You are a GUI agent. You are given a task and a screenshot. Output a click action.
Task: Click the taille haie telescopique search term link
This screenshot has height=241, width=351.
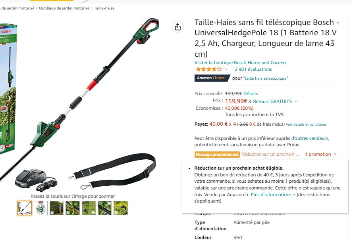tap(266, 78)
